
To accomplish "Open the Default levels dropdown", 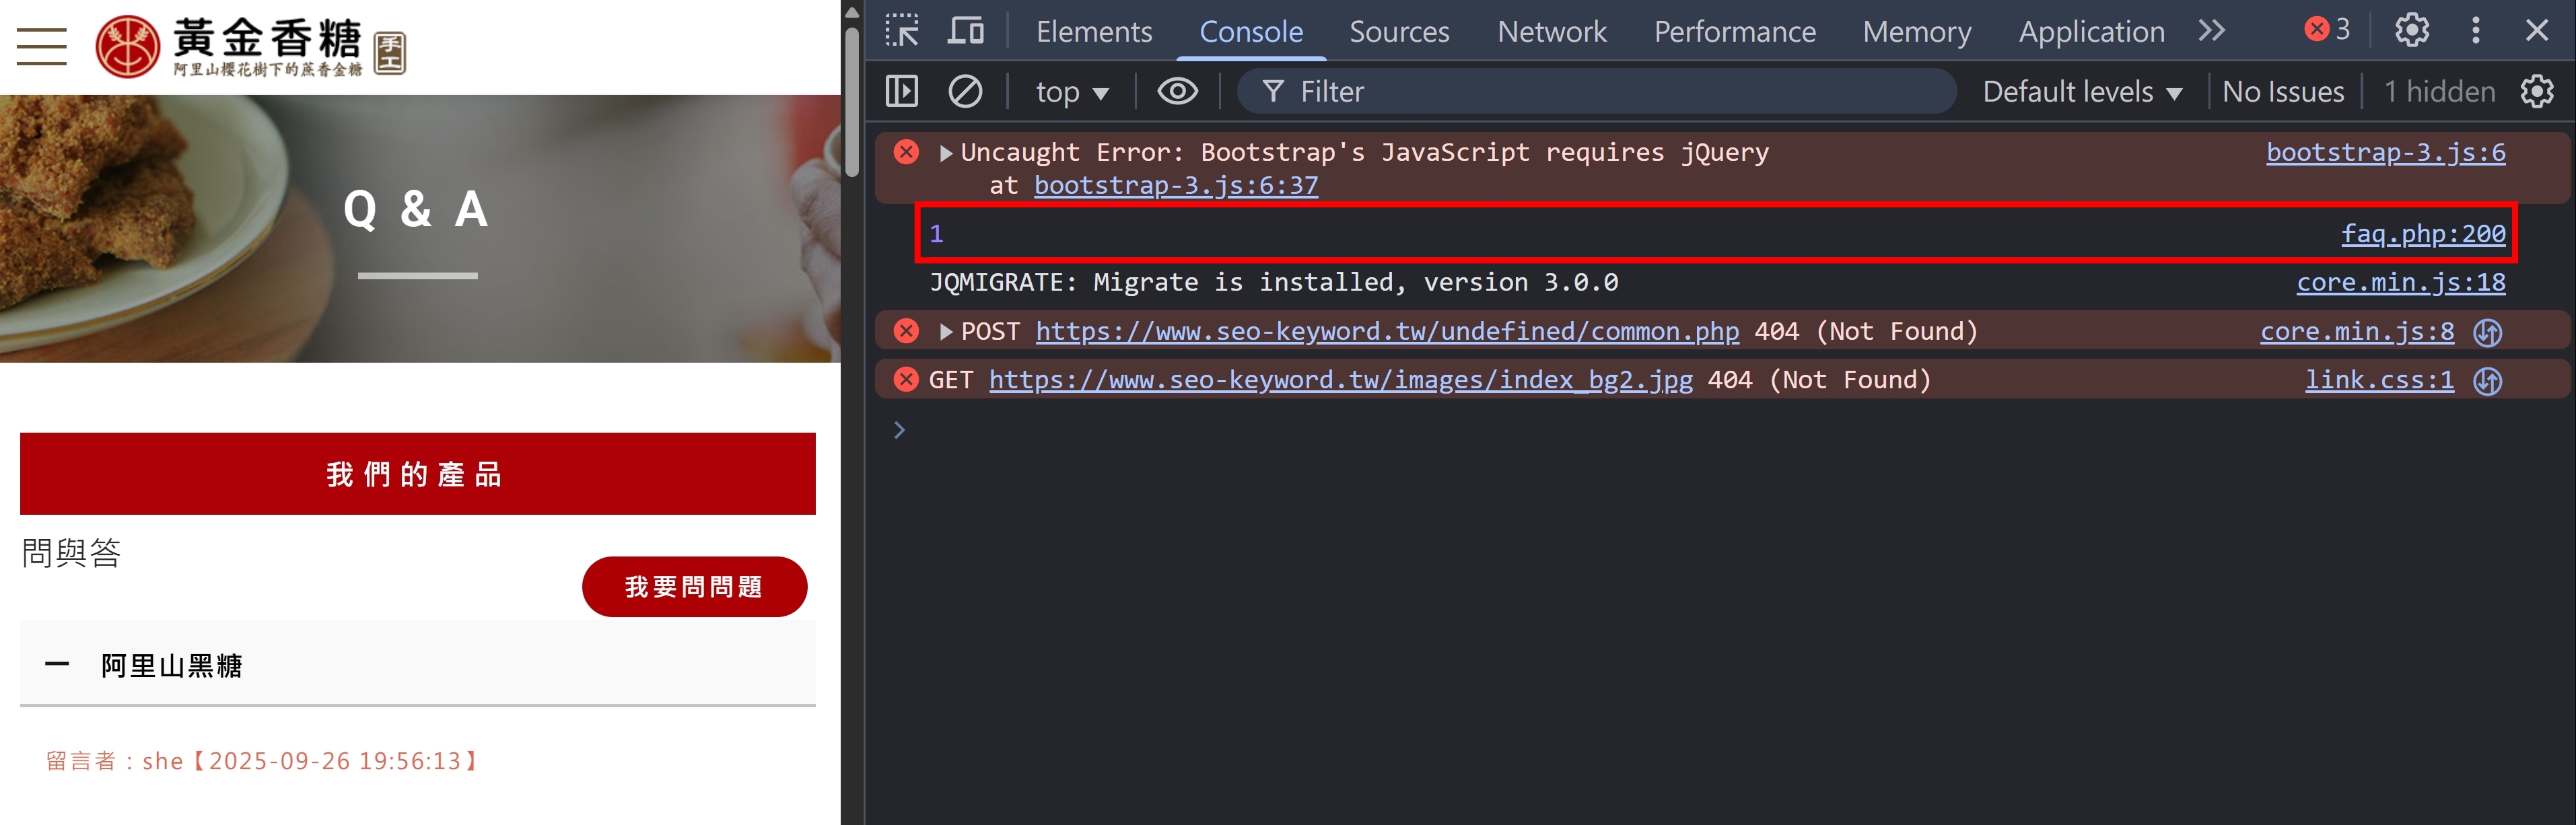I will coord(2082,92).
